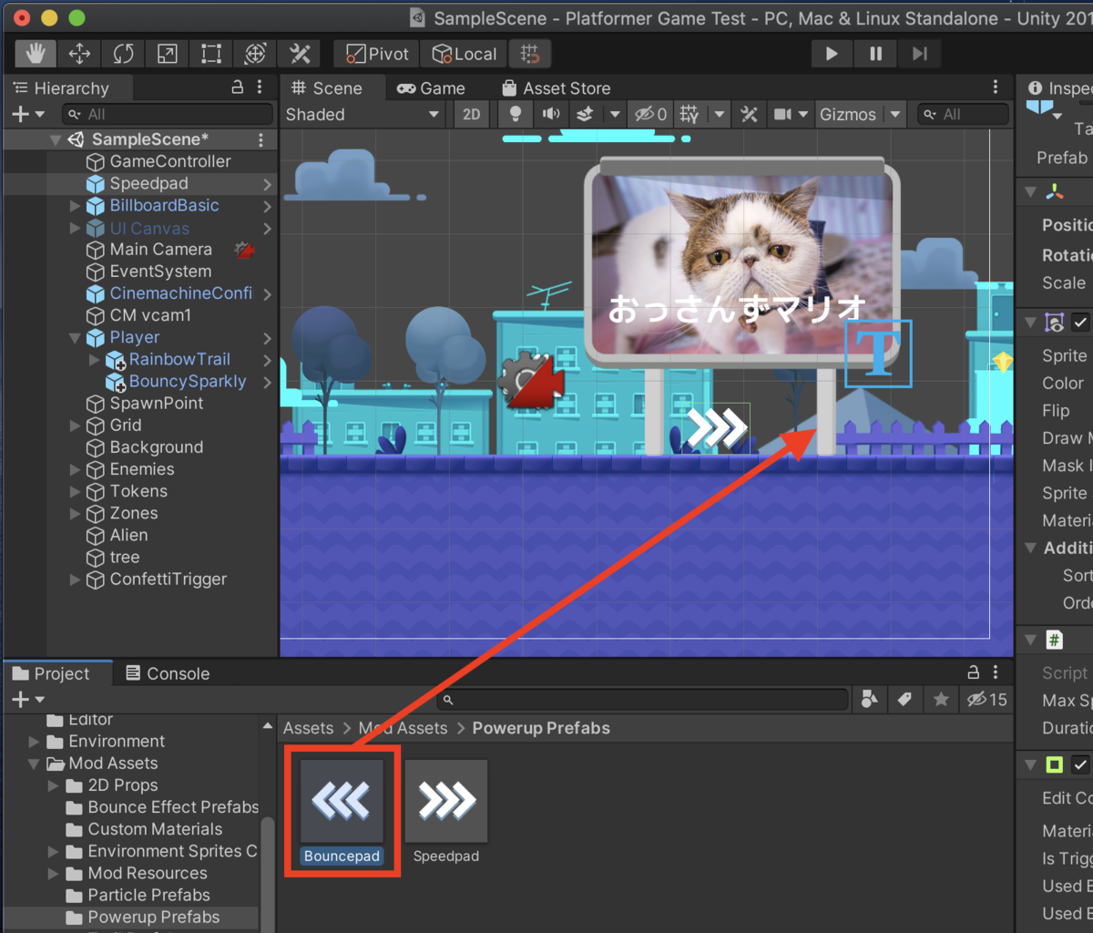Navigate to Assets breadcrumb
Screen dimensions: 1093x933
click(308, 728)
